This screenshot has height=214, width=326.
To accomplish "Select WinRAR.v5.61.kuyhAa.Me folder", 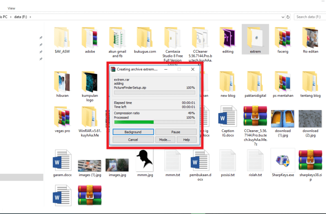I will [90, 121].
